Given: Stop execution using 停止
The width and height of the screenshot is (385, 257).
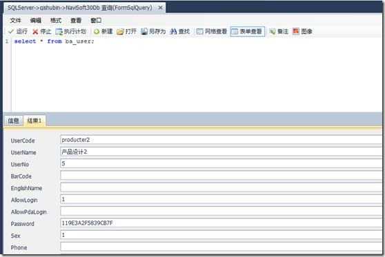Looking at the screenshot, I should [41, 32].
